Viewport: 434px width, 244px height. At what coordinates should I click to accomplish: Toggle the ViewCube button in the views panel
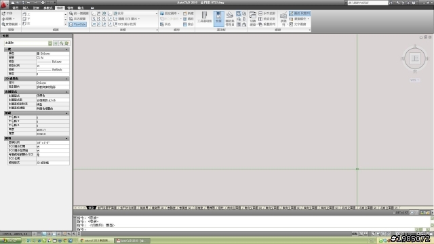(77, 24)
